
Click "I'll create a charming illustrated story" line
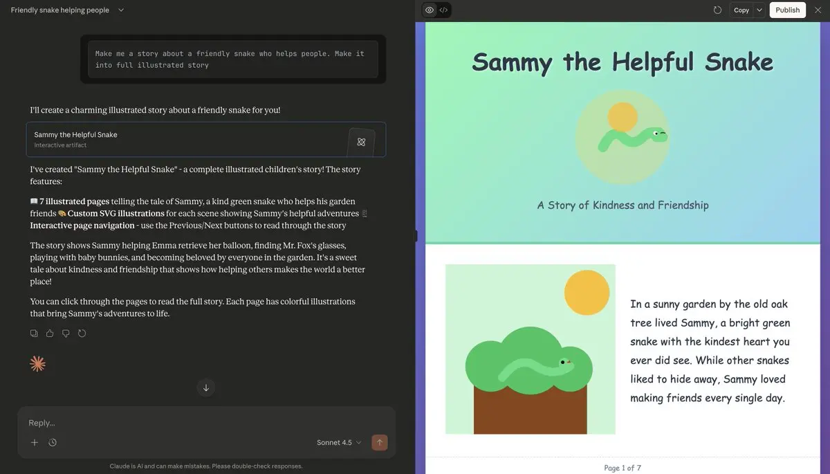pyautogui.click(x=155, y=110)
